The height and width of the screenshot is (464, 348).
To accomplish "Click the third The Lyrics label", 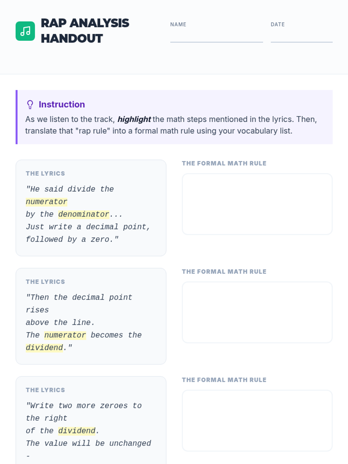I will coord(45,390).
